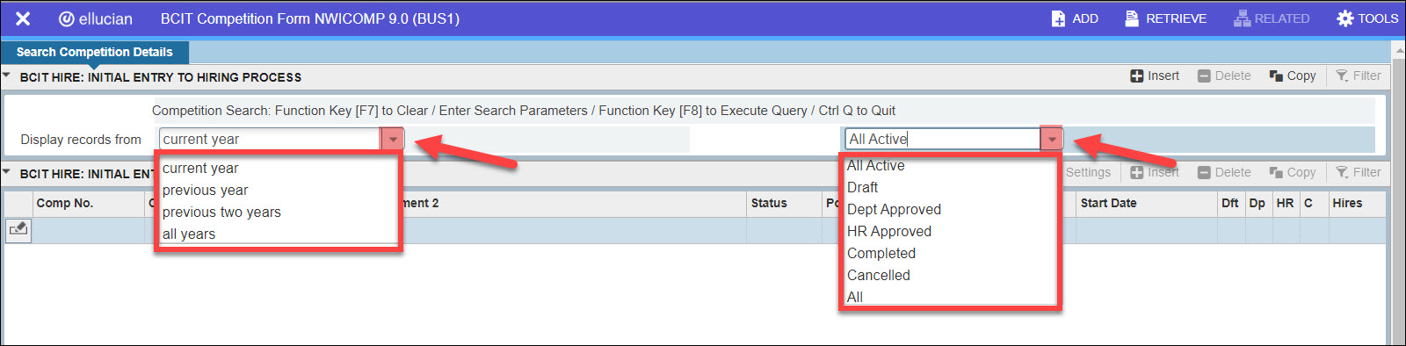The image size is (1406, 346).
Task: Open Settings in lower section toolbar
Action: pyautogui.click(x=1088, y=172)
